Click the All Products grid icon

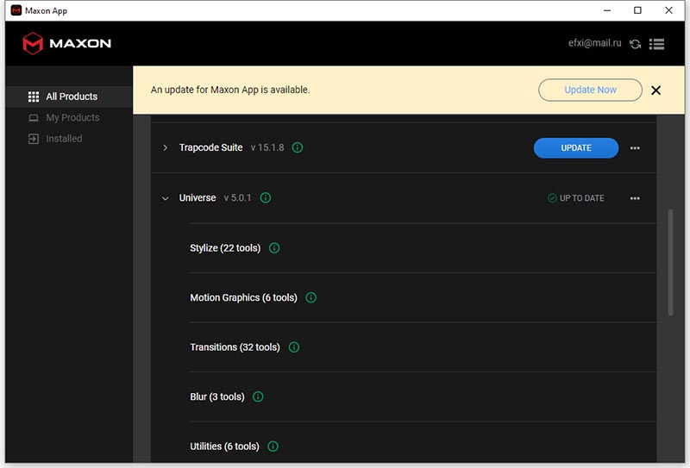click(34, 97)
